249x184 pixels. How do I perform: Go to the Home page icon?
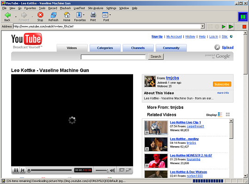point(67,15)
